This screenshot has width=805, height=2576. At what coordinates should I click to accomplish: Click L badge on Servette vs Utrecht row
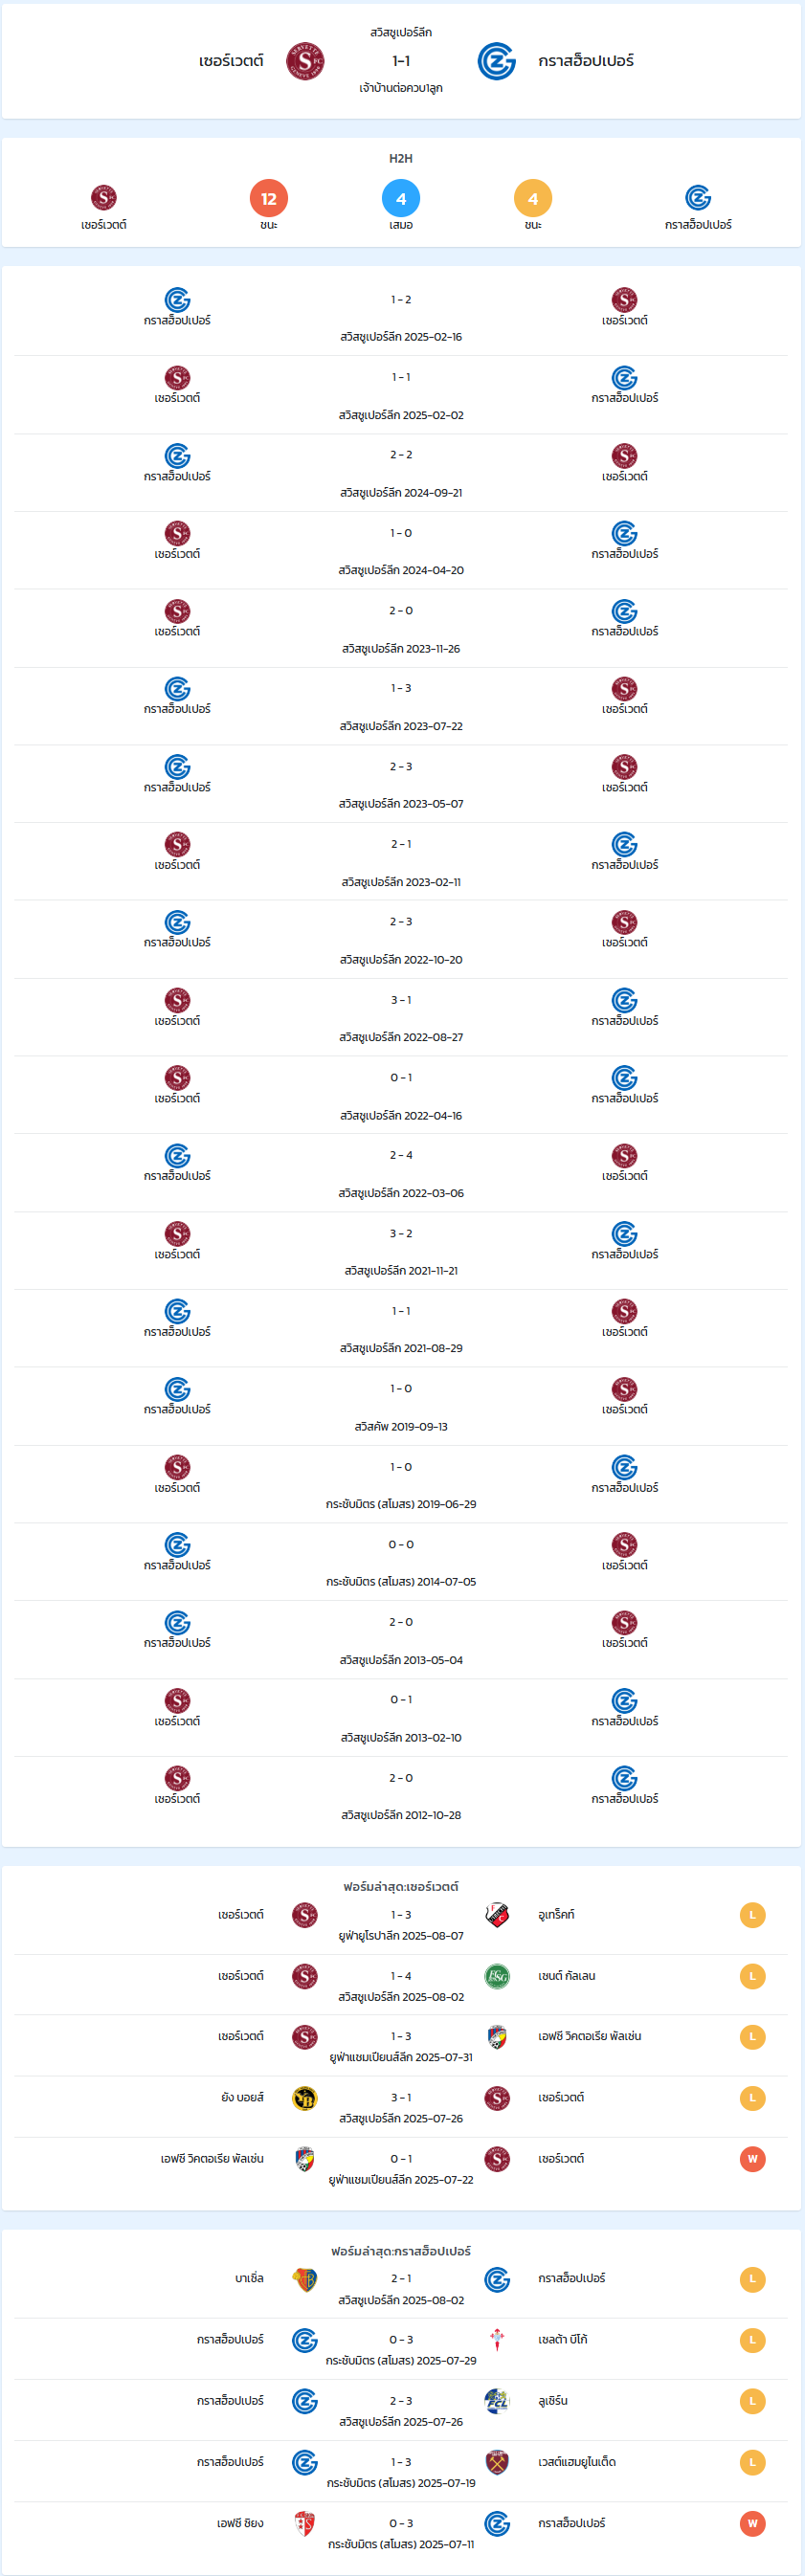[753, 1914]
